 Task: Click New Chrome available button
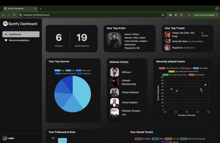point(204,15)
